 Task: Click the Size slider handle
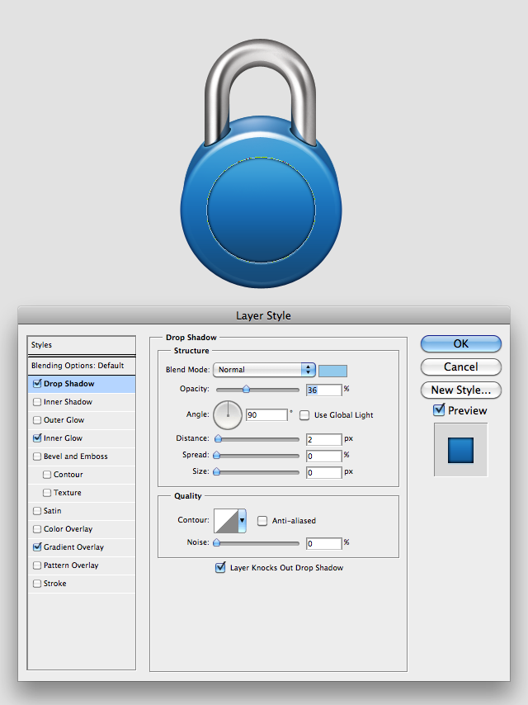coord(217,471)
